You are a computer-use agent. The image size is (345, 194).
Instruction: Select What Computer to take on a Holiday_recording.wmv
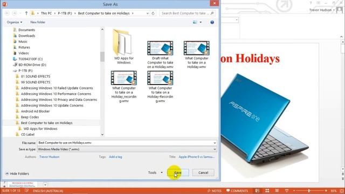124,86
